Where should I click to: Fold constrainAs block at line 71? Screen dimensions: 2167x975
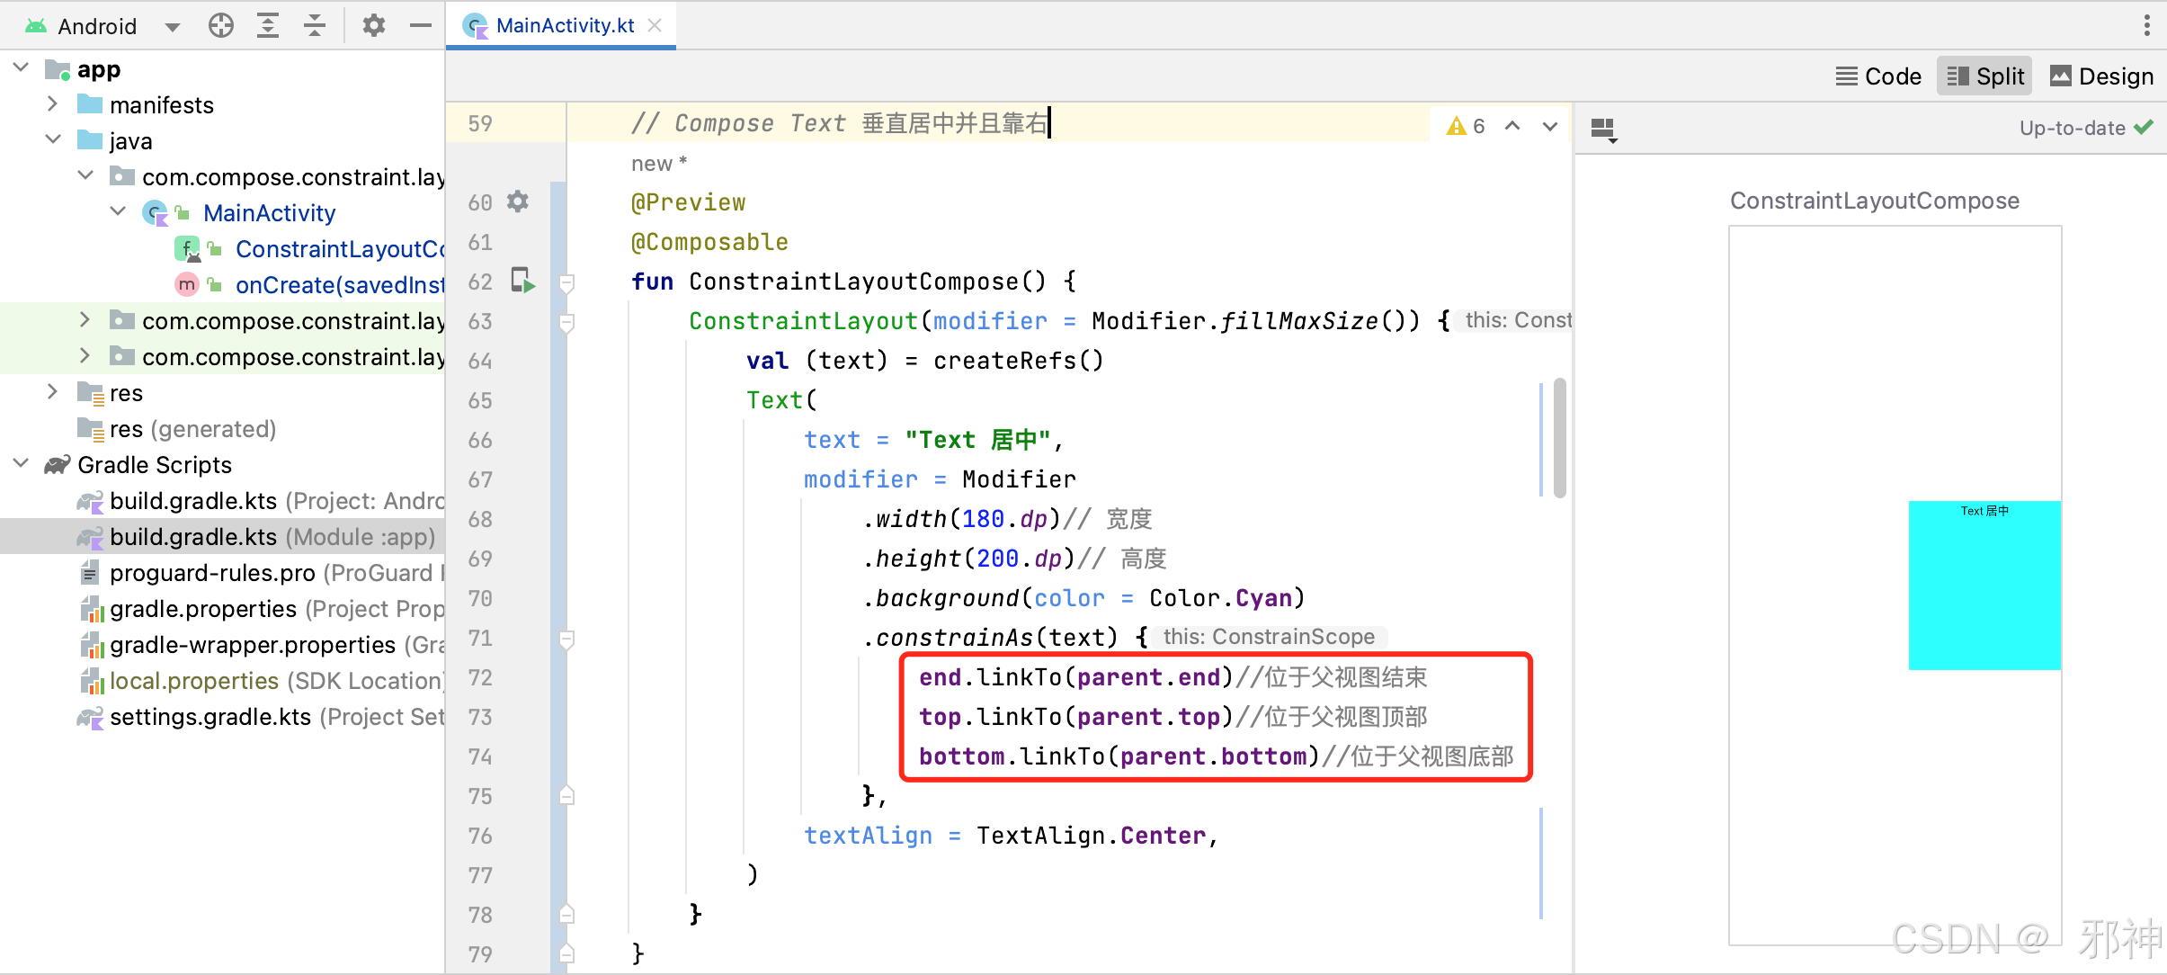566,640
